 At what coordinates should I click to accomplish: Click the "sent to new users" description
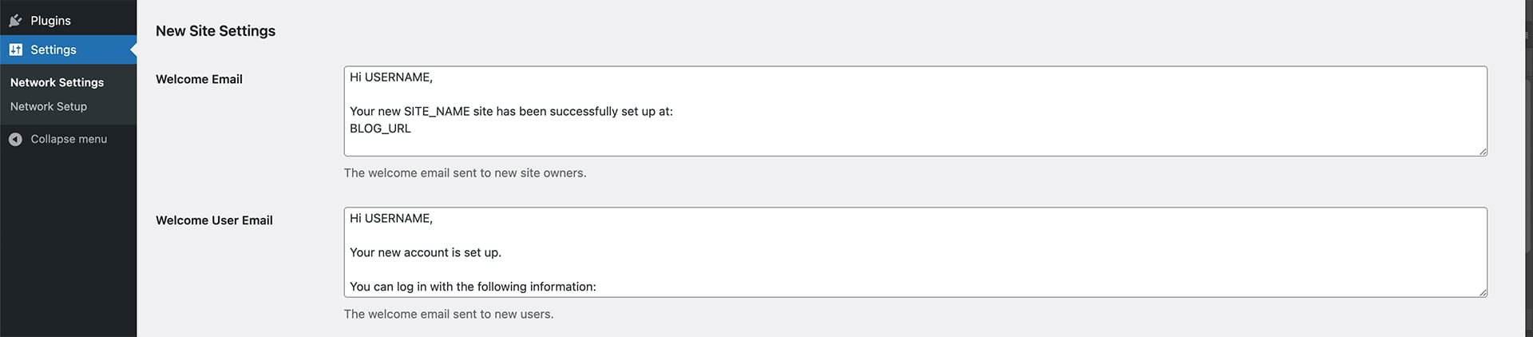tap(449, 315)
